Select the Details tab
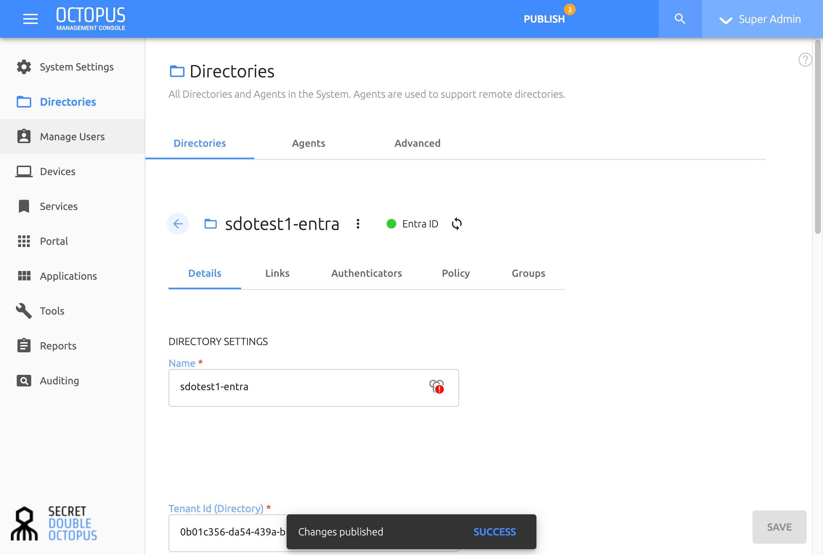Viewport: 823px width, 555px height. pyautogui.click(x=205, y=273)
